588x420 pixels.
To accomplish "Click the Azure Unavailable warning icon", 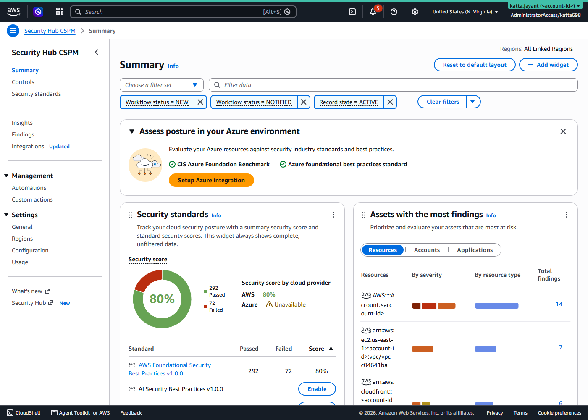I will (269, 304).
